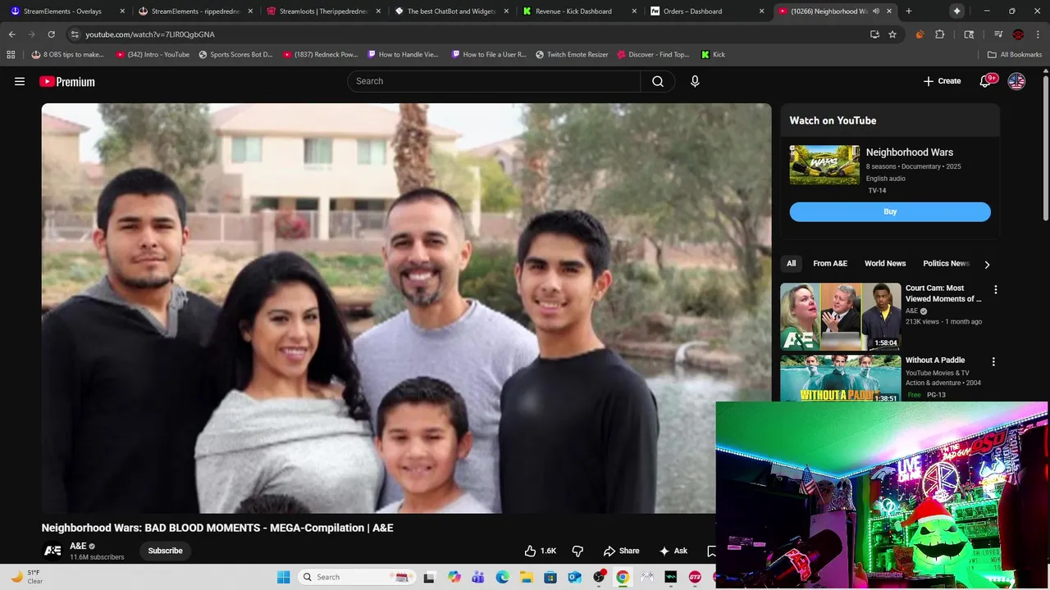The width and height of the screenshot is (1050, 590).
Task: Select the Politics News filter chip
Action: pos(946,264)
